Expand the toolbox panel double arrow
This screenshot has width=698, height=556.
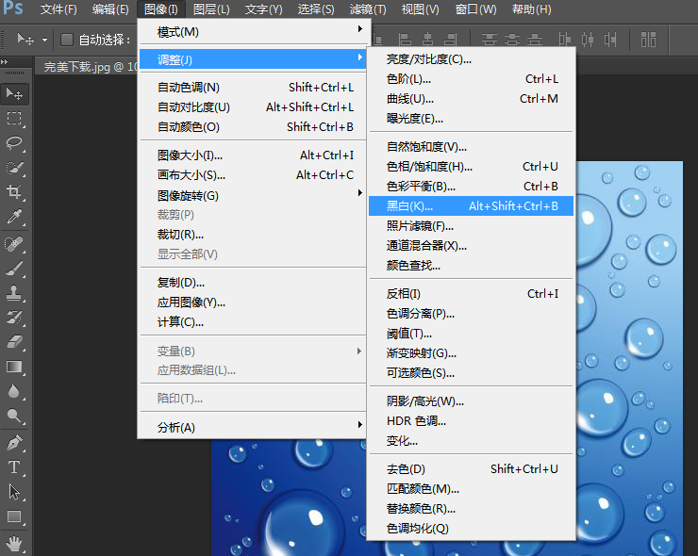pos(5,62)
